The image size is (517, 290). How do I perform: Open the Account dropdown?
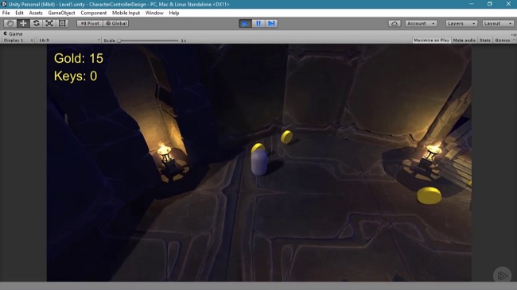421,23
